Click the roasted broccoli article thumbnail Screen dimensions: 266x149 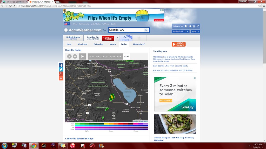click(175, 124)
